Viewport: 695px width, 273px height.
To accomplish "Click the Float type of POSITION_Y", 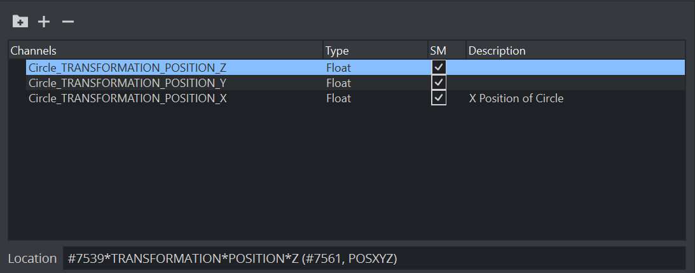I will [x=339, y=83].
